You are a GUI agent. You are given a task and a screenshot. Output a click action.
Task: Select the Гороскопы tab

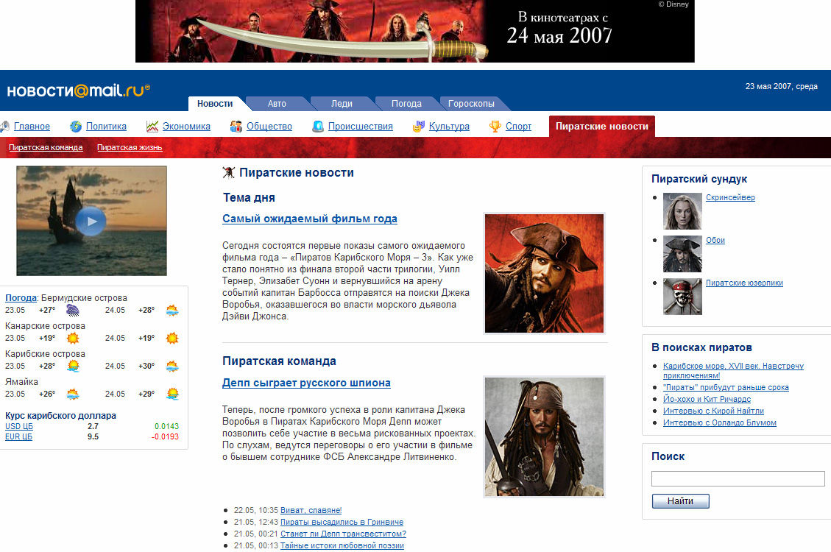[471, 104]
